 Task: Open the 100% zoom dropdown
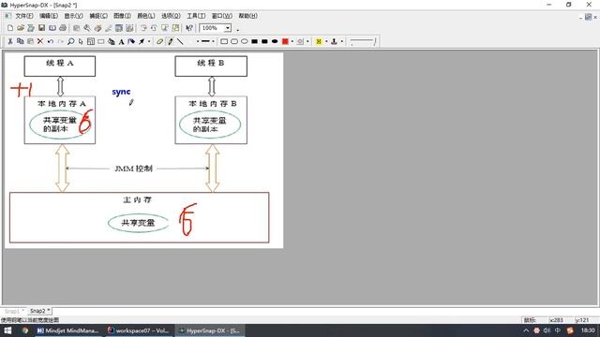[x=228, y=28]
